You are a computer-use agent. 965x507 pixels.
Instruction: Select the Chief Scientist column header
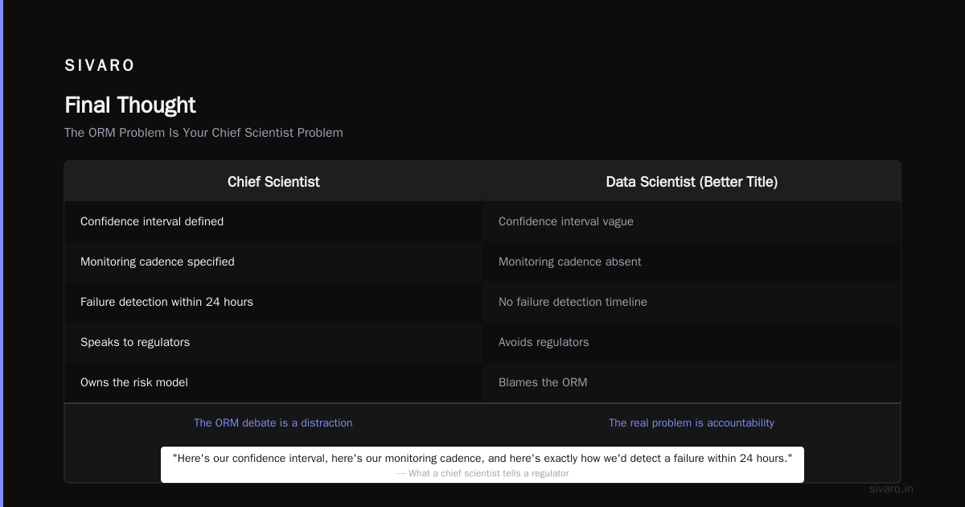(x=273, y=182)
